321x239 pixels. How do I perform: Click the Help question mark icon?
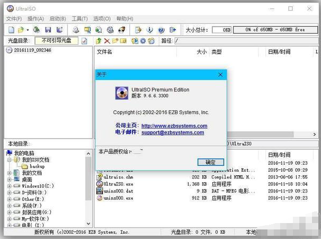[161, 30]
